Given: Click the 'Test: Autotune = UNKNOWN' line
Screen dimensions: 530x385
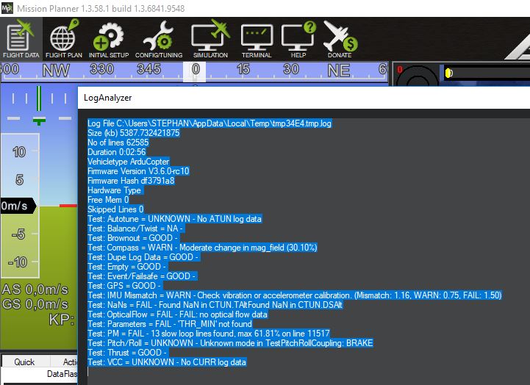Looking at the screenshot, I should [174, 219].
